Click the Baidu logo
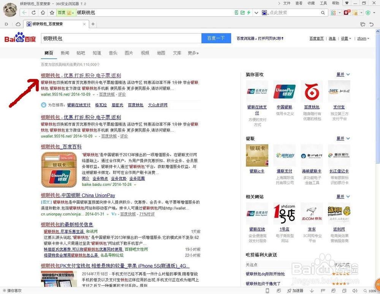Viewport: 380px width, 294px height. (x=20, y=38)
